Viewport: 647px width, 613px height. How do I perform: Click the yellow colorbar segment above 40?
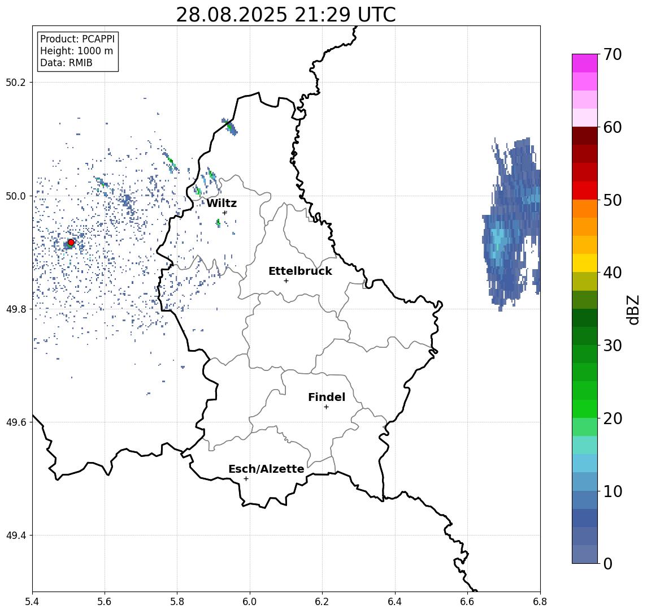(x=585, y=263)
